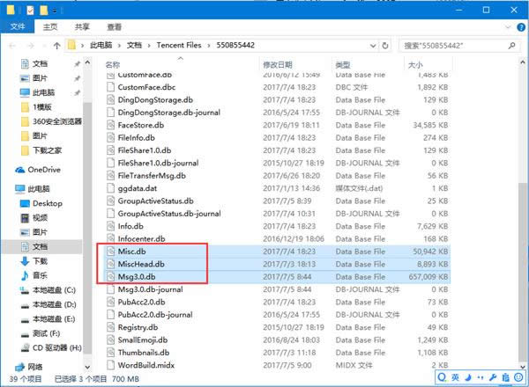Switch to the 查看 ribbon tab
Image resolution: width=529 pixels, height=387 pixels.
point(115,27)
